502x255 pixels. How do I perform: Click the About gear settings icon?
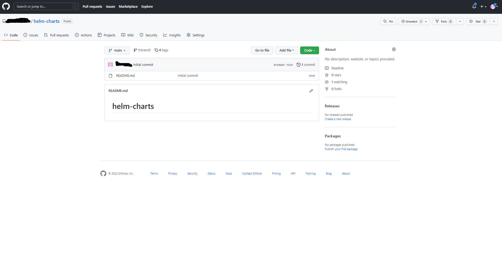click(394, 49)
